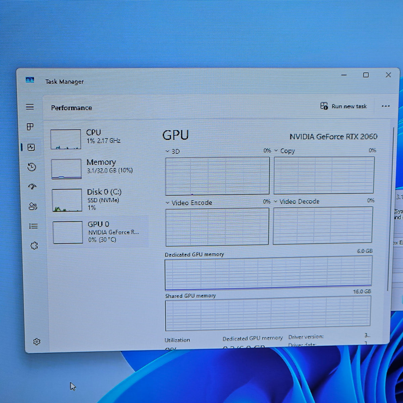Image resolution: width=403 pixels, height=403 pixels.
Task: Click inside the Copy usage graph
Action: pos(324,175)
